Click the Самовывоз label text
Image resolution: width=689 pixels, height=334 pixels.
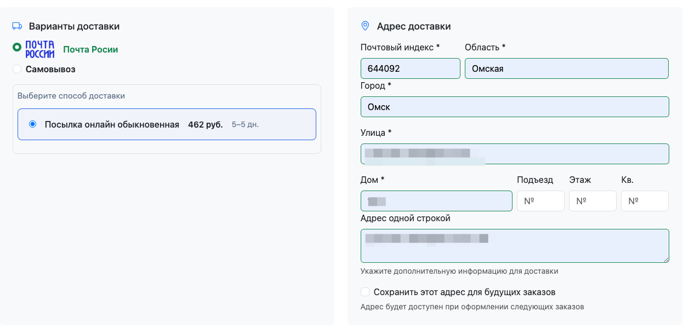(50, 69)
